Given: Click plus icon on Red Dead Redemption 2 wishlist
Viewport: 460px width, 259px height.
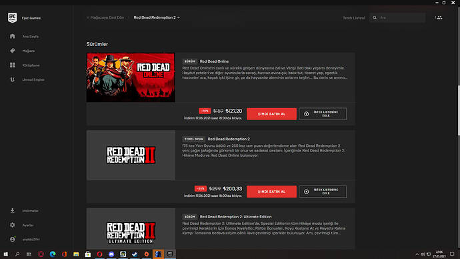Looking at the screenshot, I should [x=306, y=192].
